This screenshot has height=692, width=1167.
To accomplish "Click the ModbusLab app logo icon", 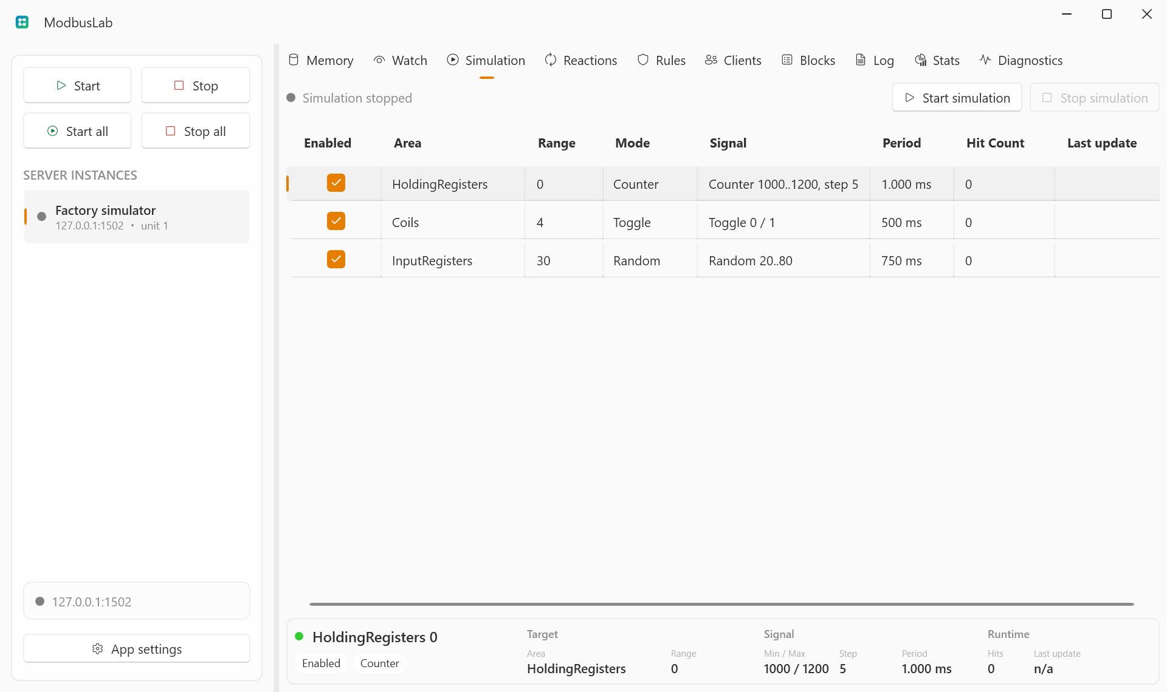I will tap(22, 22).
